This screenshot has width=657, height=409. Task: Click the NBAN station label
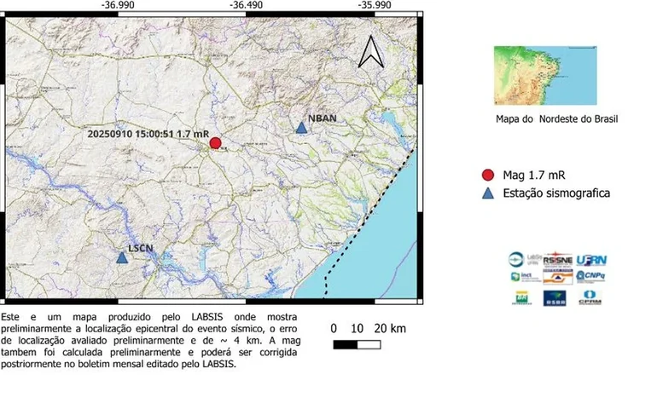point(323,118)
